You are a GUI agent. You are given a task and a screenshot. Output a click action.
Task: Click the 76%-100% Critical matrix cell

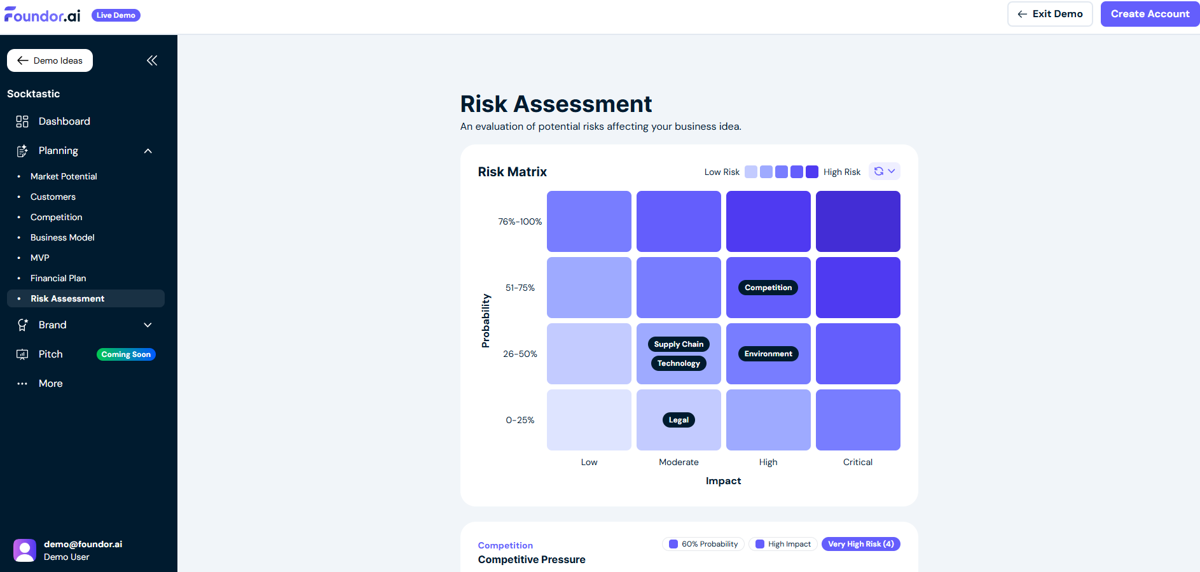point(858,221)
